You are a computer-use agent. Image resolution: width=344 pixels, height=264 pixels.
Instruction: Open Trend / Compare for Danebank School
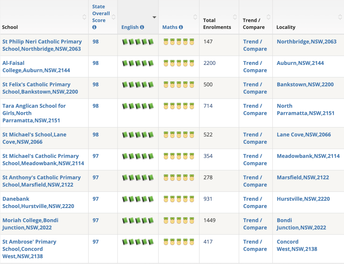[255, 203]
